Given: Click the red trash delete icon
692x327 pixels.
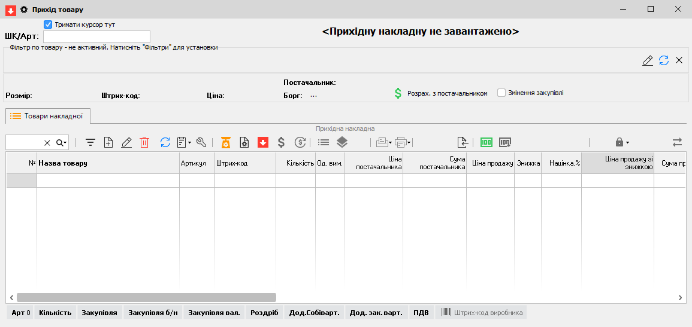Looking at the screenshot, I should 145,142.
